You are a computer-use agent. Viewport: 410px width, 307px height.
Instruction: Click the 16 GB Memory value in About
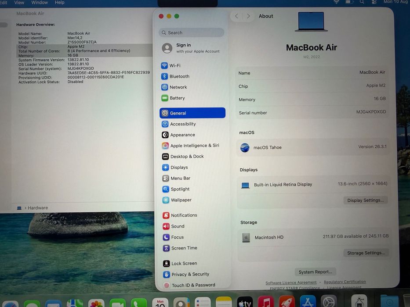[380, 99]
